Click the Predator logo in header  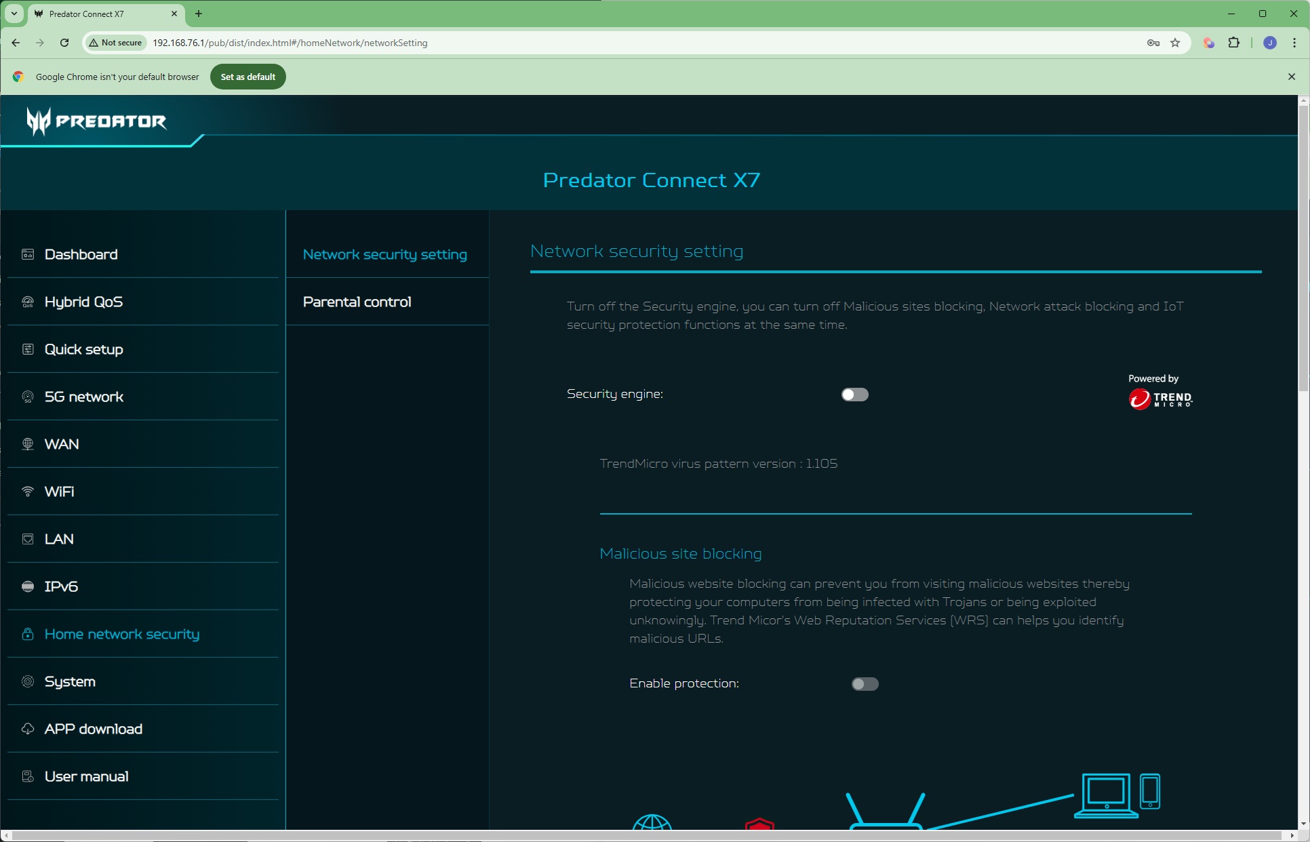(x=96, y=121)
